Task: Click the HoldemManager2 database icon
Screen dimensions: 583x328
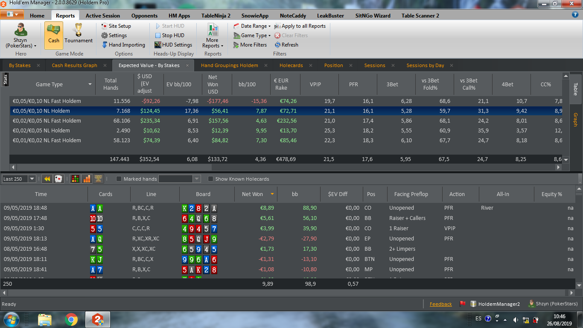Action: coord(473,304)
